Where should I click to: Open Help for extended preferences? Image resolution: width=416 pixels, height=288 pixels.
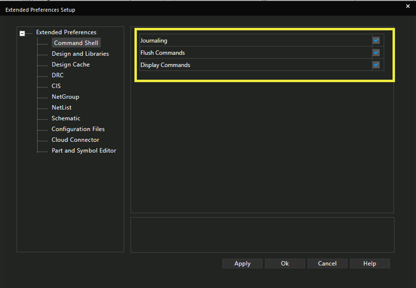pyautogui.click(x=369, y=263)
